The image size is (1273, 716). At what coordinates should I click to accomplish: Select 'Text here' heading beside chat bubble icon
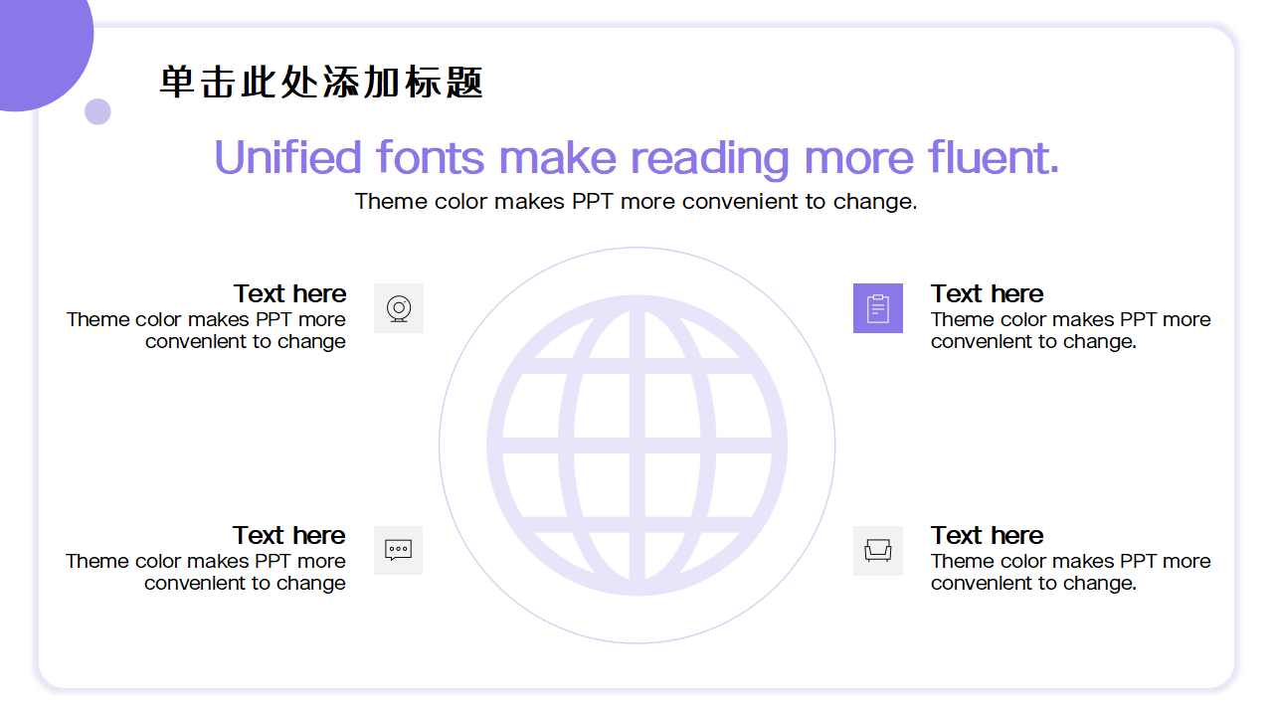click(289, 535)
